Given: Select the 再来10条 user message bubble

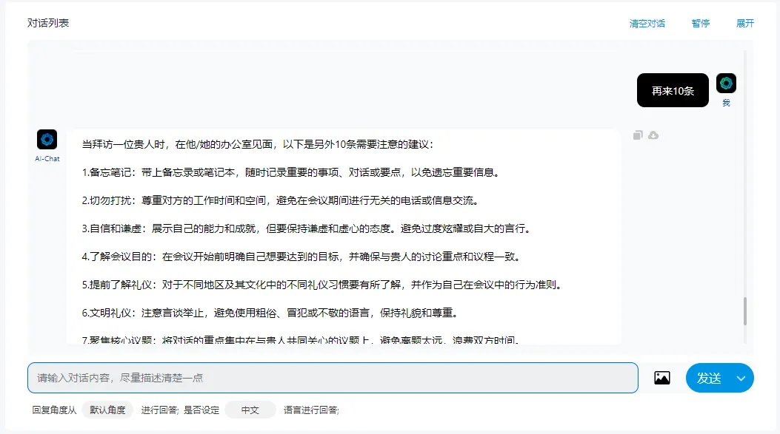Looking at the screenshot, I should pos(673,91).
